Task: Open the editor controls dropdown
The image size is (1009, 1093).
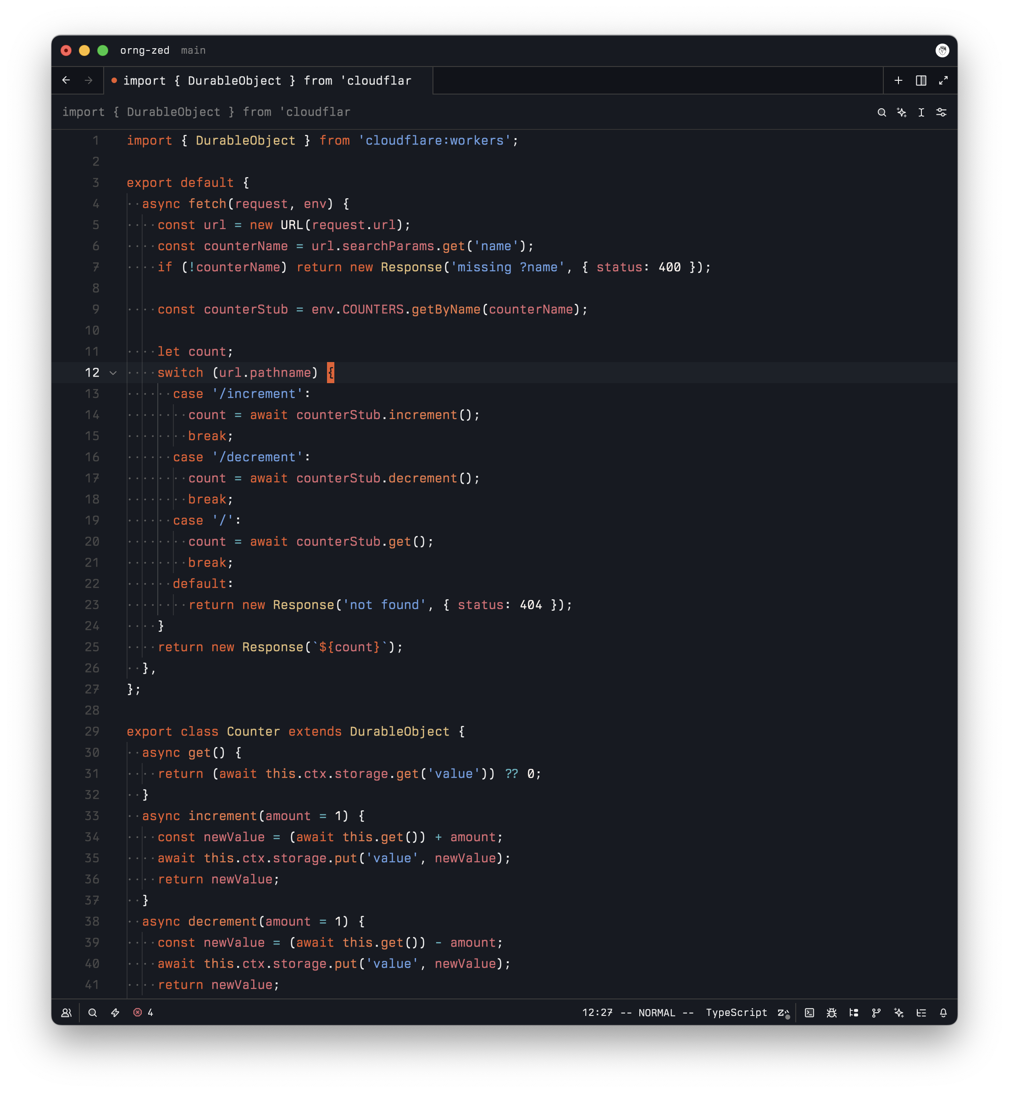Action: tap(941, 112)
